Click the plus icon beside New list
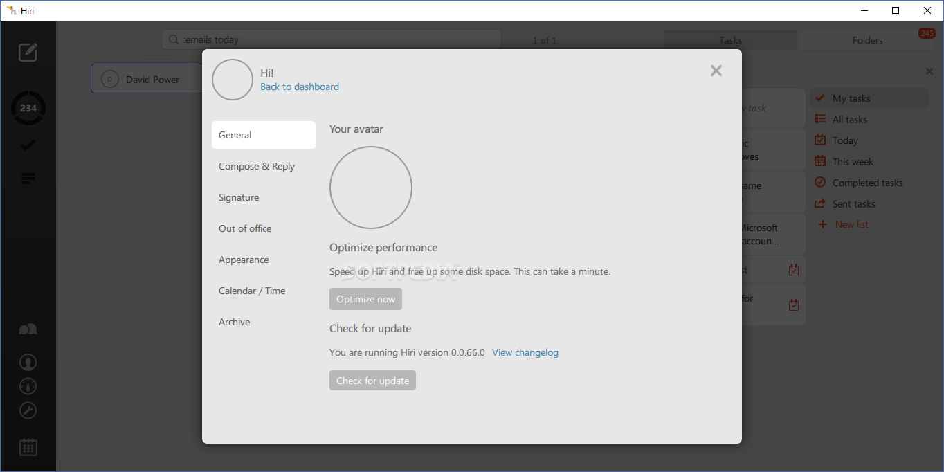Image resolution: width=944 pixels, height=472 pixels. click(x=822, y=224)
